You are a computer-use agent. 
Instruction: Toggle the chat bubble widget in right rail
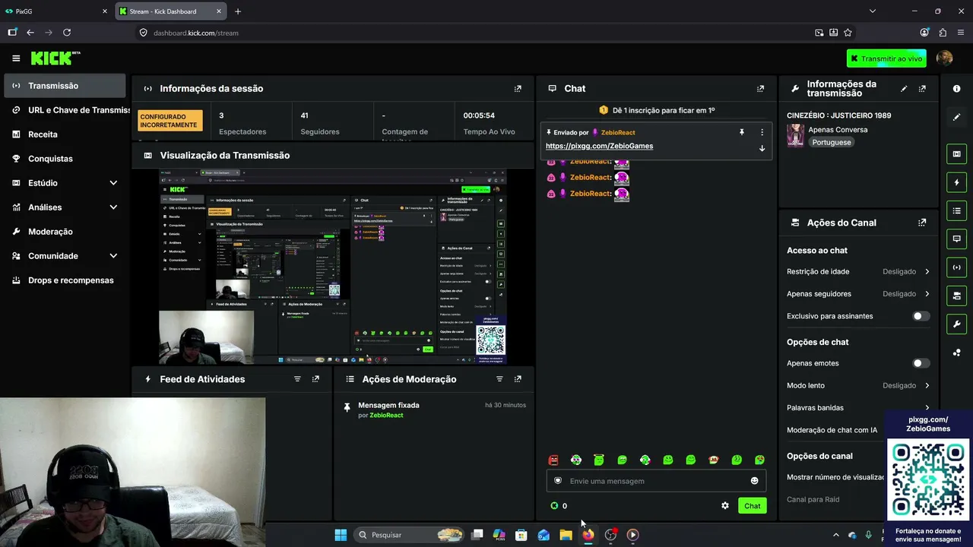(956, 239)
